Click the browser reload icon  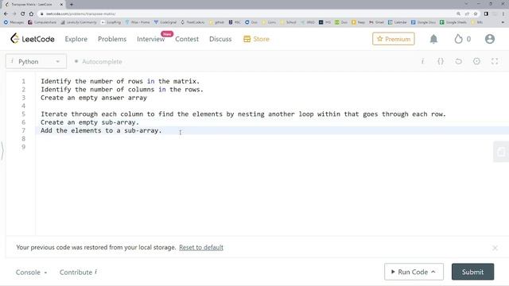(22, 14)
